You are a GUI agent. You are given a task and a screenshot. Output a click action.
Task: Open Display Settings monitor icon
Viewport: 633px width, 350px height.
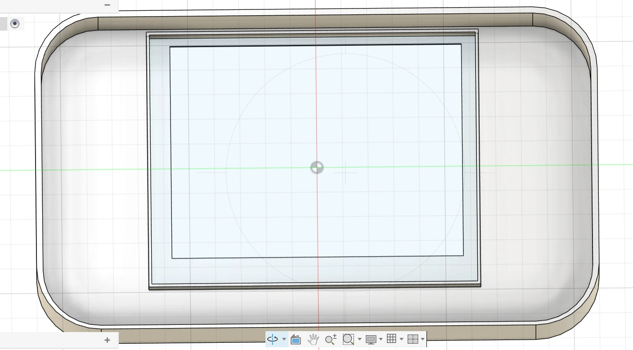[x=371, y=339]
